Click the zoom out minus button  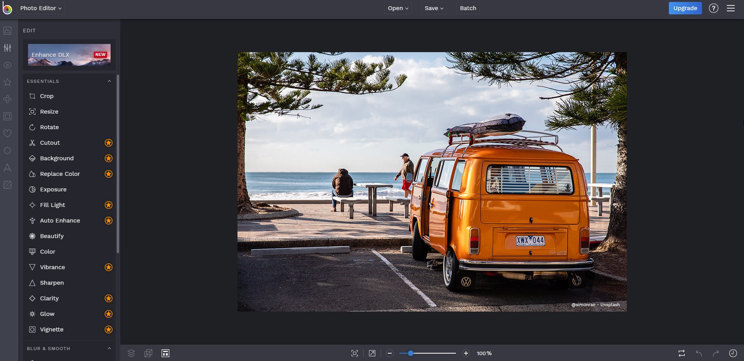point(390,353)
